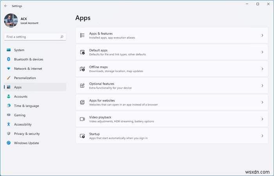
Task: Click the Gaming controller icon
Action: click(x=8, y=115)
